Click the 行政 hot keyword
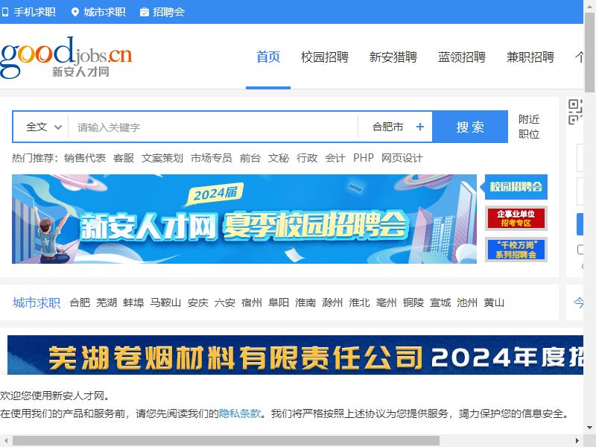The width and height of the screenshot is (596, 447). pos(307,158)
